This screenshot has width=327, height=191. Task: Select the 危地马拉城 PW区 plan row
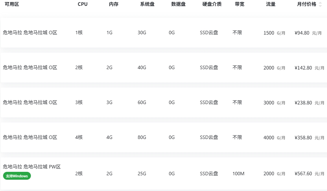(x=164, y=174)
